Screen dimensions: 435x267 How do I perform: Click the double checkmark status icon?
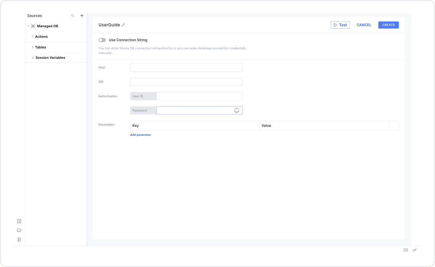click(x=415, y=250)
